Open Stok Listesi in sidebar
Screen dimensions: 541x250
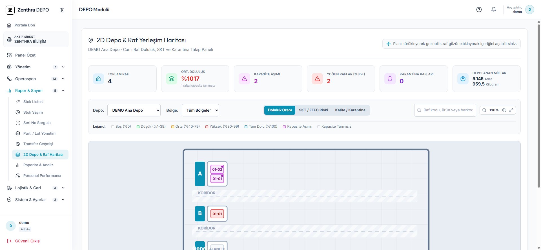point(40,102)
